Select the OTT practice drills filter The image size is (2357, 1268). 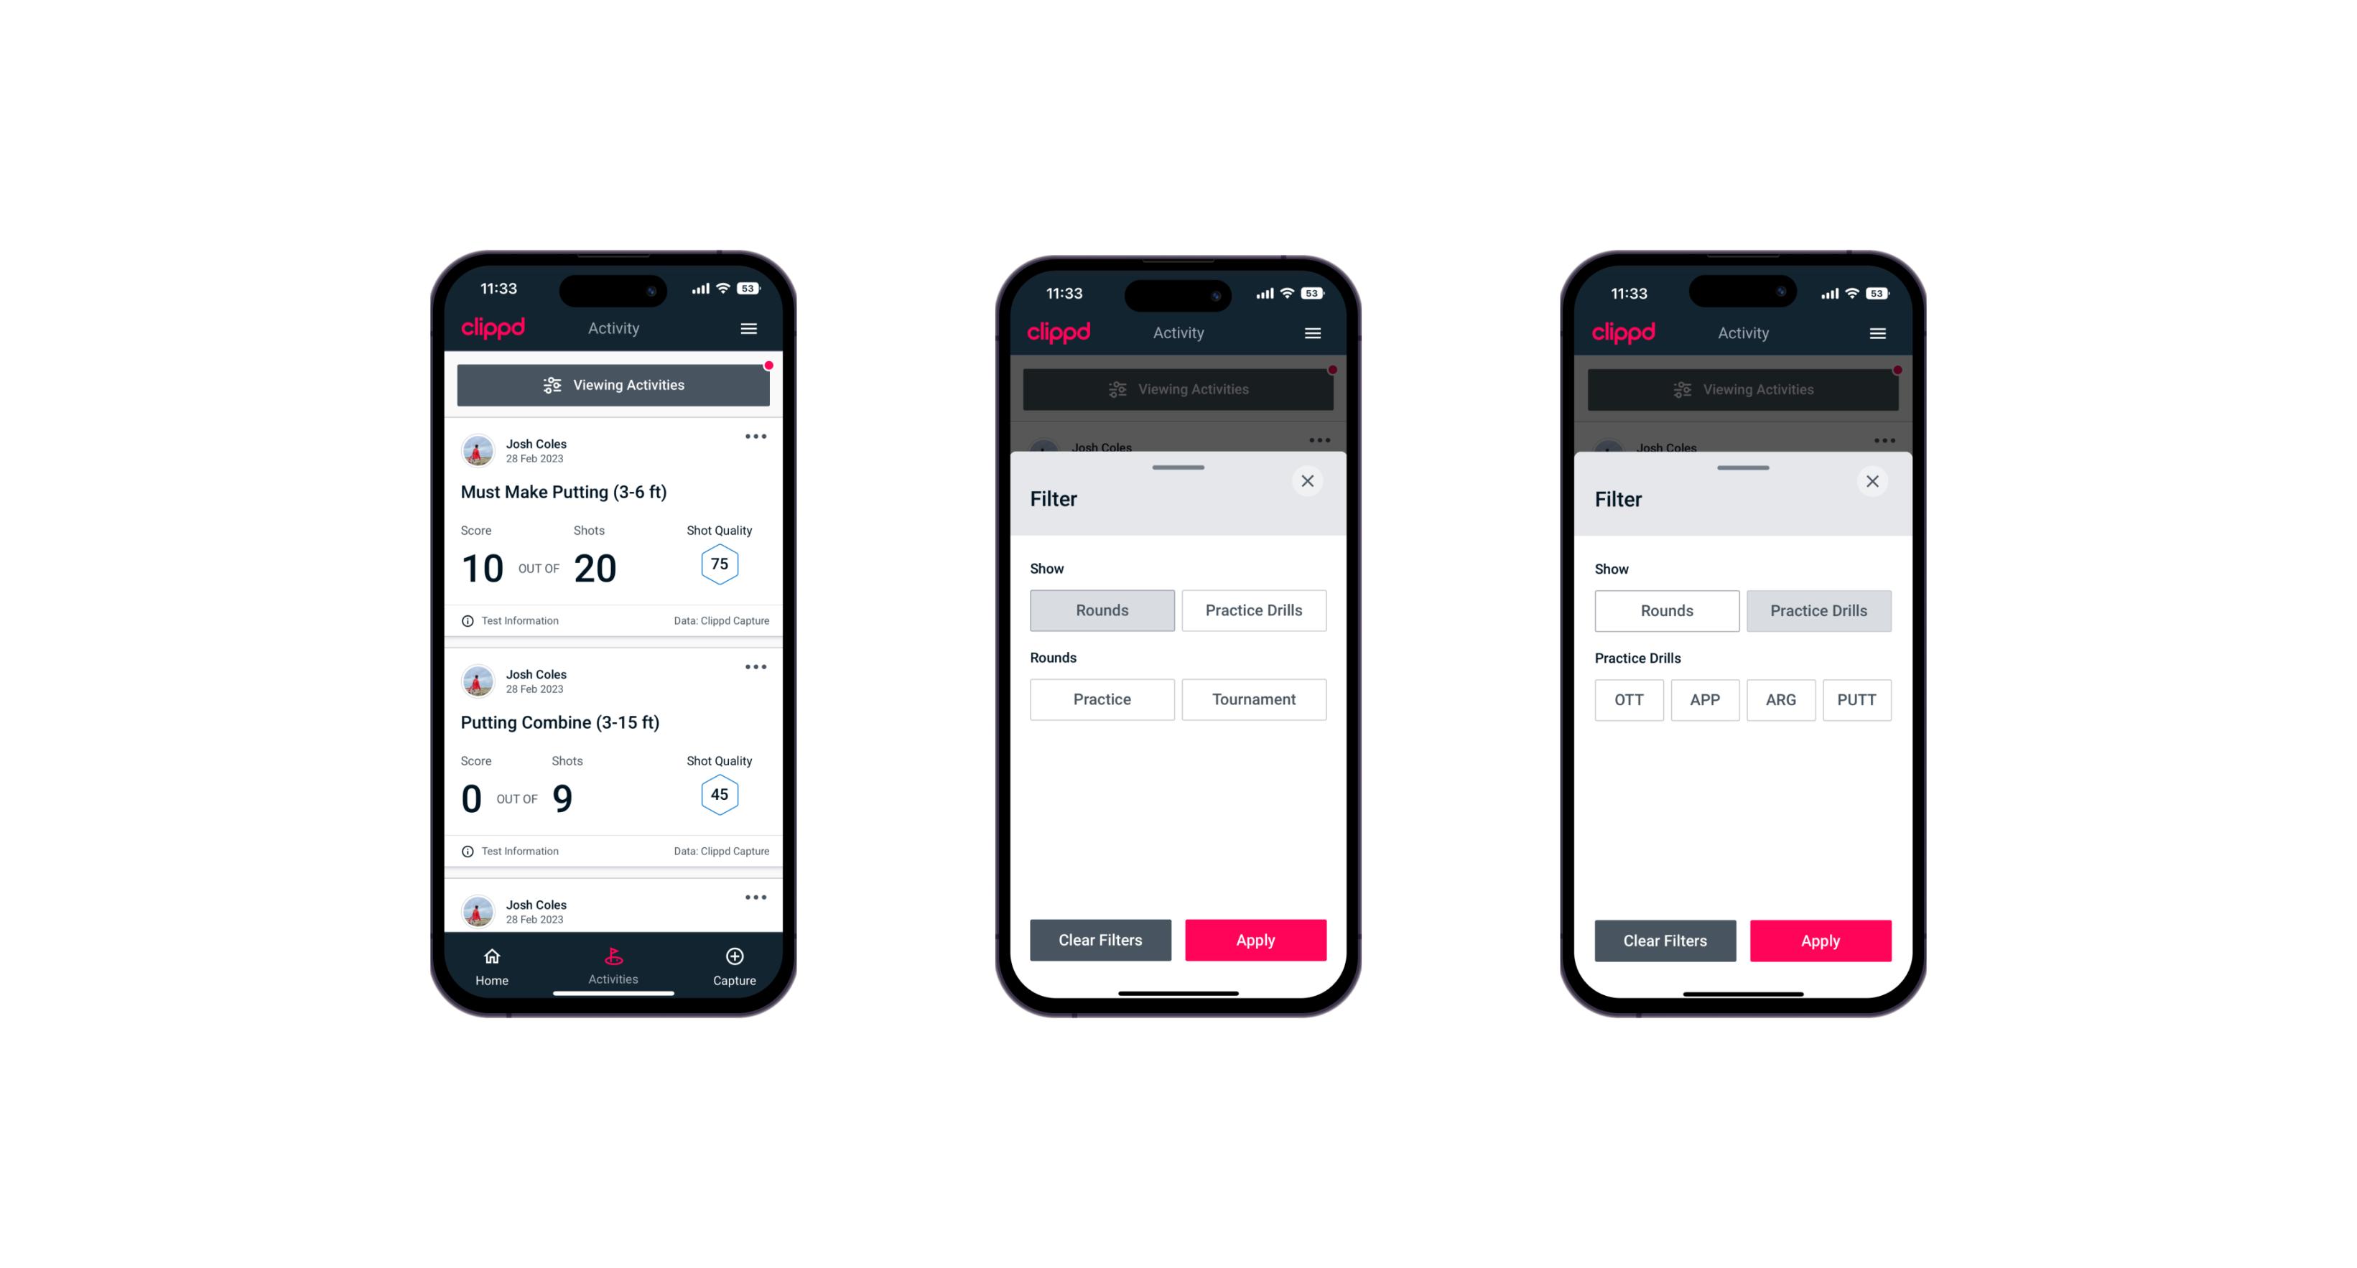coord(1626,699)
